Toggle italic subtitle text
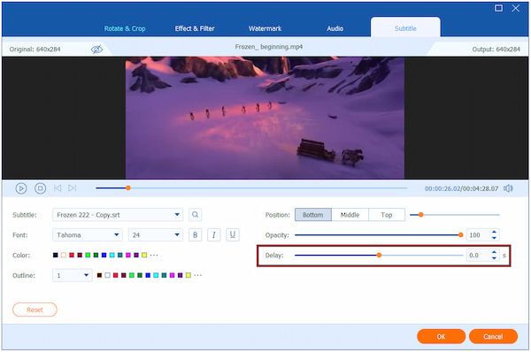 point(213,235)
